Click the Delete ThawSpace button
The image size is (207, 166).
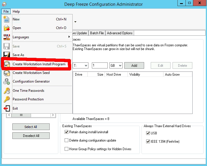tap(182, 66)
